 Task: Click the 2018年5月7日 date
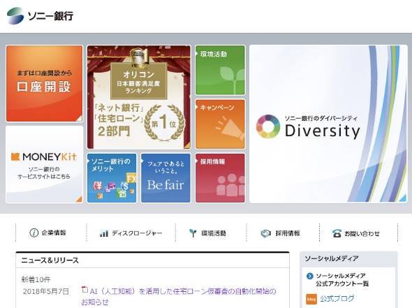45,291
